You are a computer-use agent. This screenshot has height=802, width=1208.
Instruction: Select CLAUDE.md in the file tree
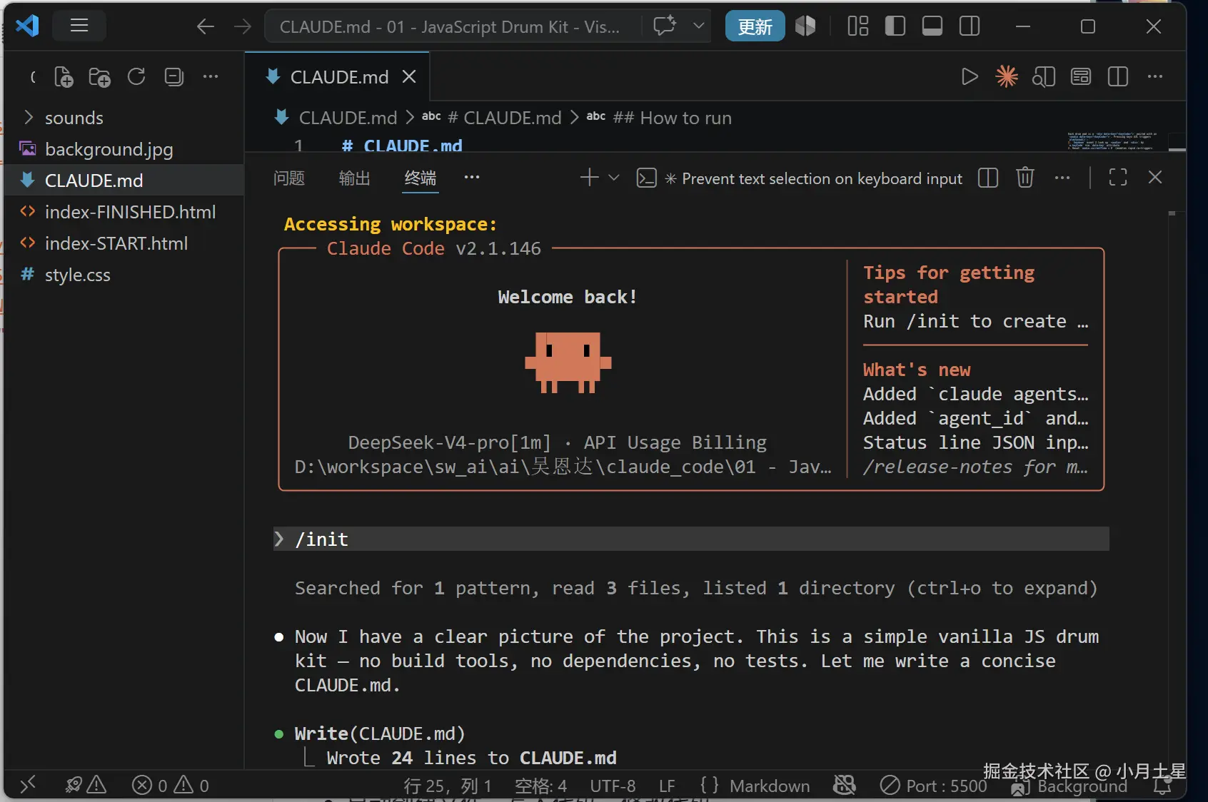(x=124, y=181)
